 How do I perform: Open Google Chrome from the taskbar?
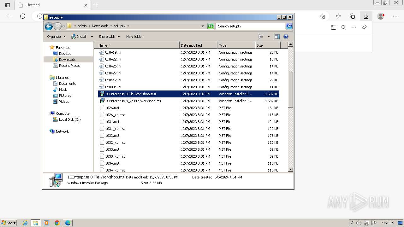[x=57, y=223]
